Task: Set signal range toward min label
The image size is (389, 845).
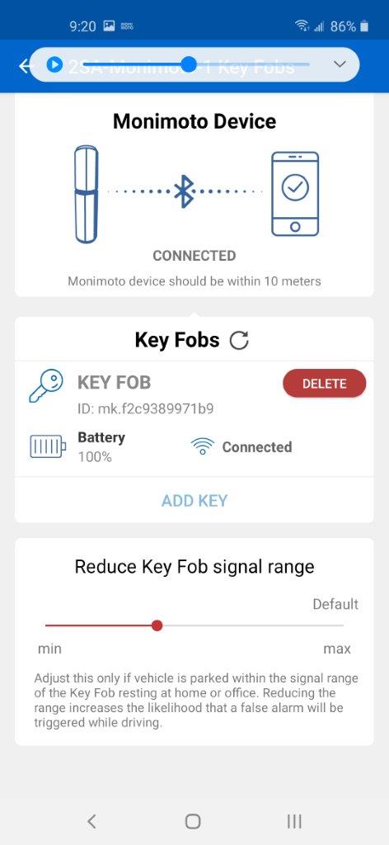Action: (49, 649)
